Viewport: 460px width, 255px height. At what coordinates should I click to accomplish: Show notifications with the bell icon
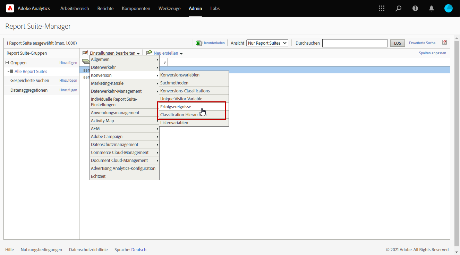pyautogui.click(x=432, y=8)
